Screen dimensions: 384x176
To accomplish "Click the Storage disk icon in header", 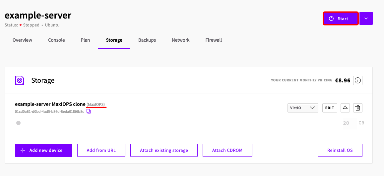I will tap(19, 80).
